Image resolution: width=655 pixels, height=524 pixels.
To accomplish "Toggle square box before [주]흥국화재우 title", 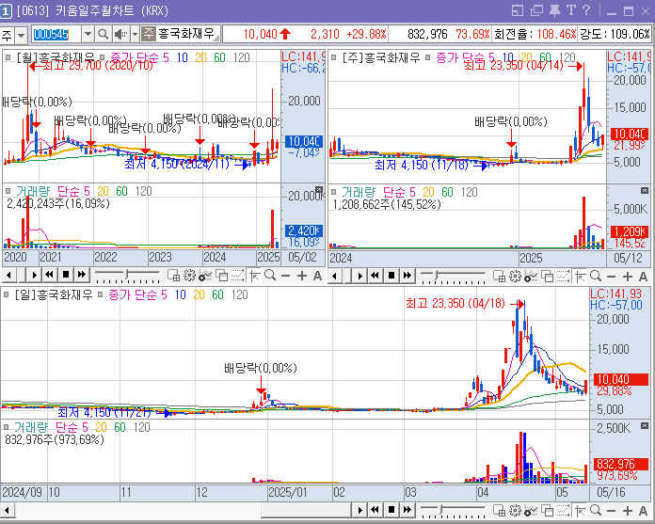I will [333, 57].
